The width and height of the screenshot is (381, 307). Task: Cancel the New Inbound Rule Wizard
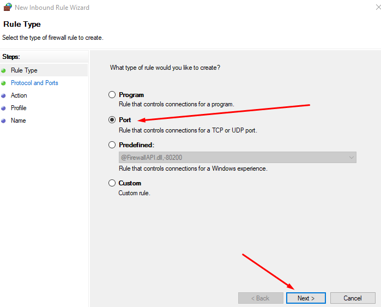click(x=353, y=298)
